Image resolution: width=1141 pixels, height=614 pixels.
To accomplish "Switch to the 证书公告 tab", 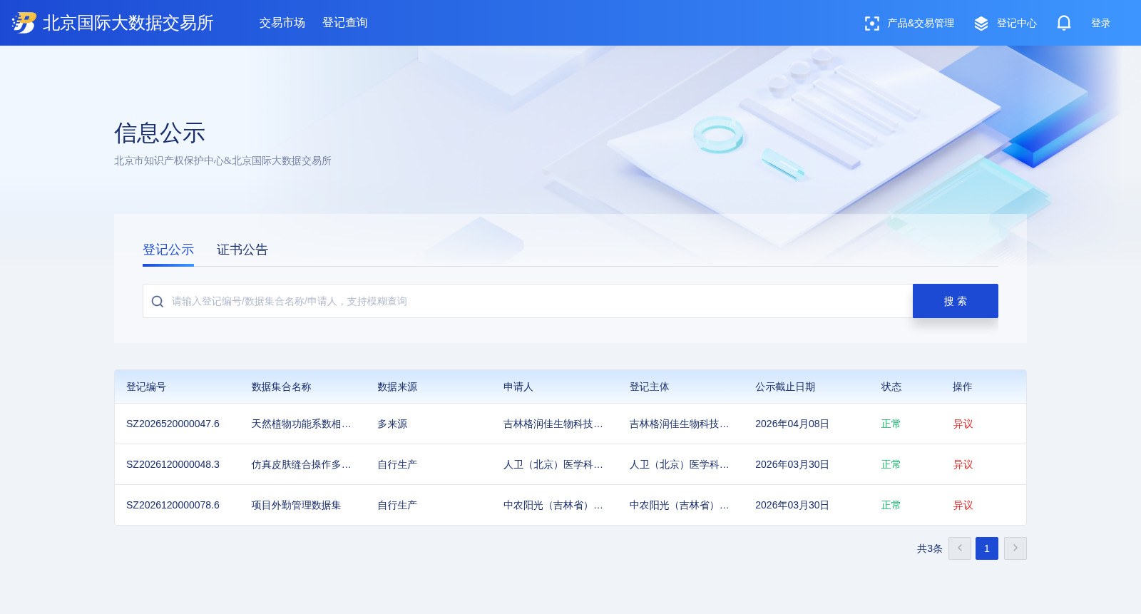I will coord(242,250).
